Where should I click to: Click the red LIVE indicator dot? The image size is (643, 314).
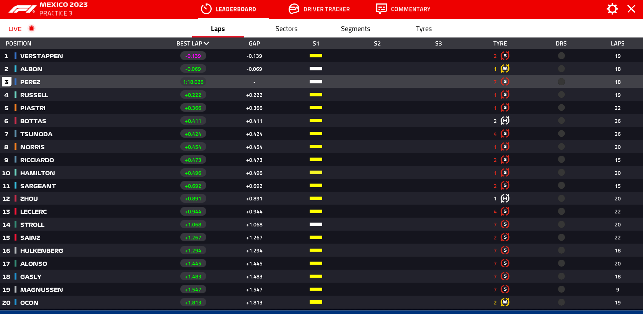pyautogui.click(x=32, y=28)
